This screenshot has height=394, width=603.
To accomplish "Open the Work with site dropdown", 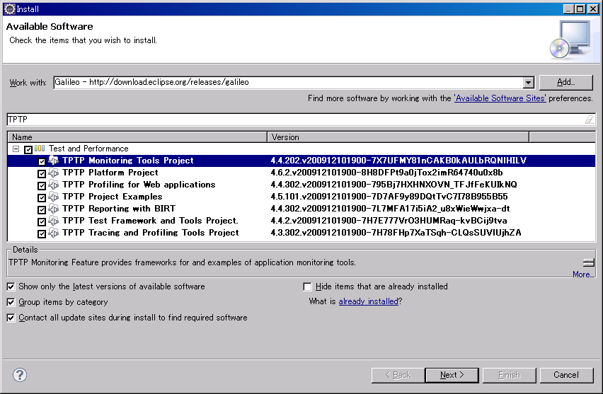I will (x=528, y=83).
